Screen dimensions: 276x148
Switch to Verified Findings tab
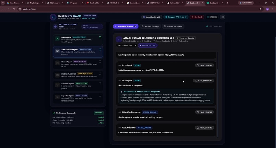point(150,26)
